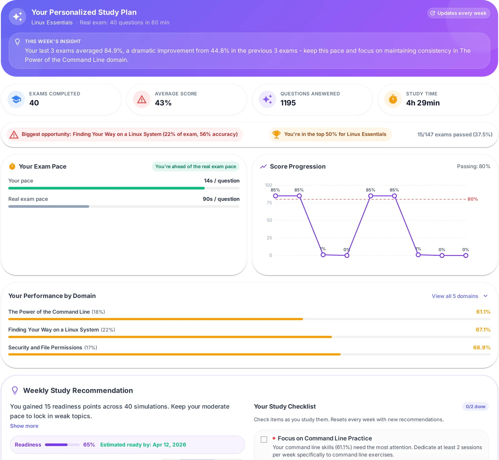Image resolution: width=499 pixels, height=460 pixels.
Task: Click the sparkles icon beside Your Personalized Study Plan
Action: (17, 17)
